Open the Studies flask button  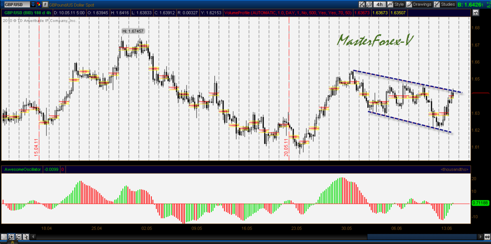pyautogui.click(x=437, y=4)
